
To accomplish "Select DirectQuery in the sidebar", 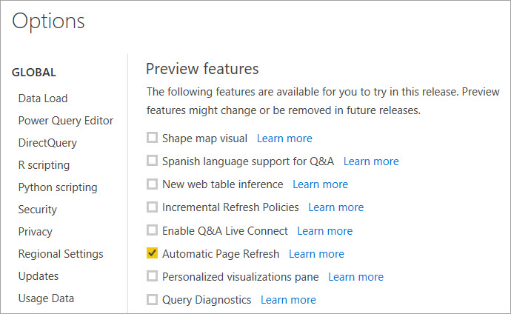I will coord(47,143).
